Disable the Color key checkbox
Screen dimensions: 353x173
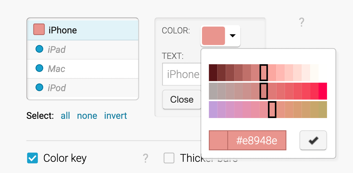pyautogui.click(x=33, y=158)
